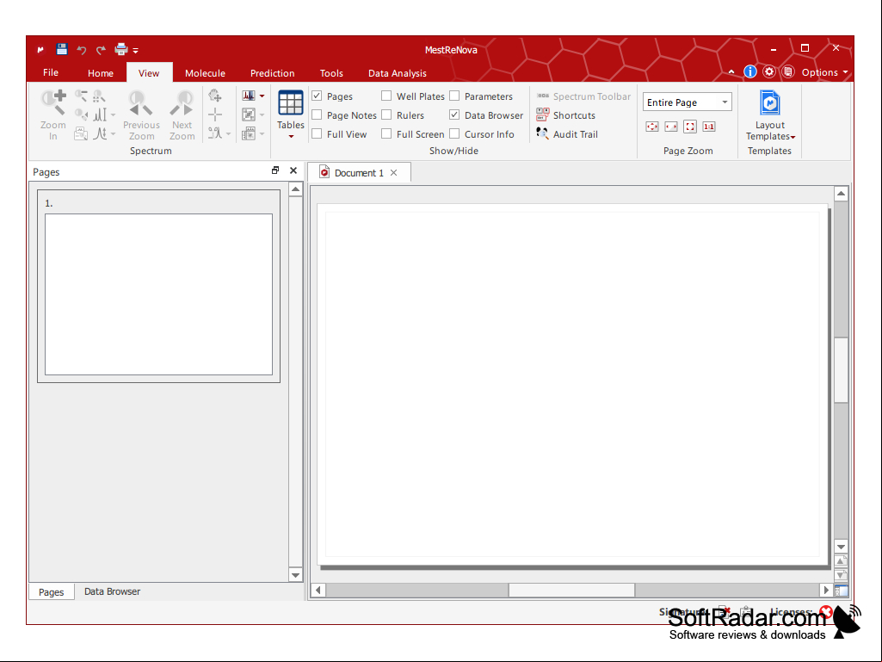This screenshot has height=662, width=882.
Task: Click the full spectrum zoom icon with dotted arrows
Action: coord(100,96)
